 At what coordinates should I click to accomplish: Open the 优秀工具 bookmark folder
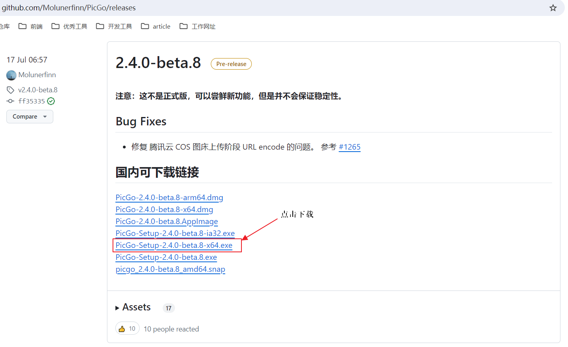pyautogui.click(x=70, y=26)
